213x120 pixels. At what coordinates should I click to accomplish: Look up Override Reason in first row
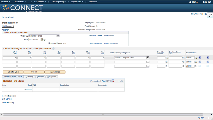(166, 58)
